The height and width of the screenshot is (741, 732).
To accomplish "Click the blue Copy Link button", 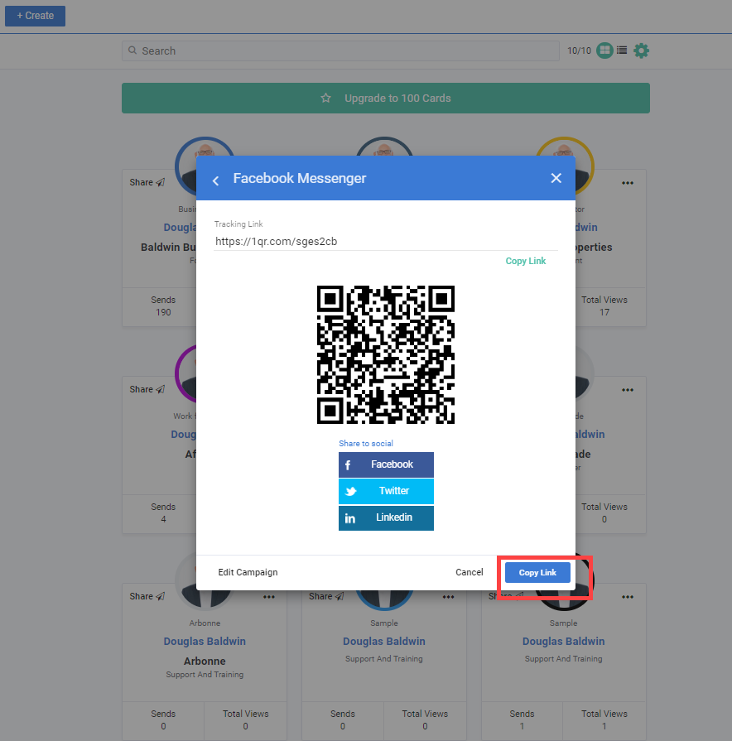I will point(537,572).
